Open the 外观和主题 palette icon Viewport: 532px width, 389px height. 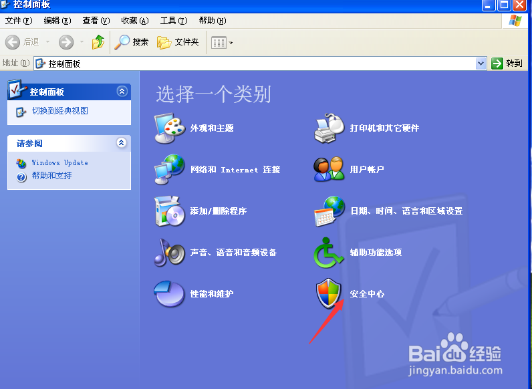click(170, 128)
